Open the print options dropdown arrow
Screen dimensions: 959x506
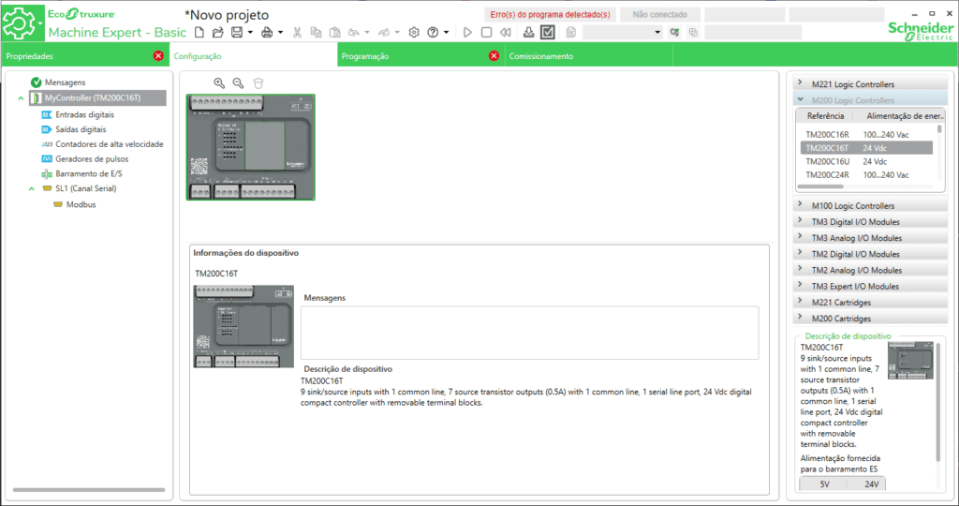click(x=281, y=33)
